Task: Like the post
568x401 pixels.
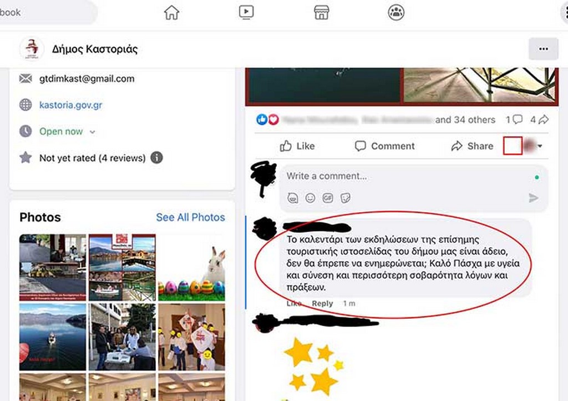Action: click(x=297, y=146)
